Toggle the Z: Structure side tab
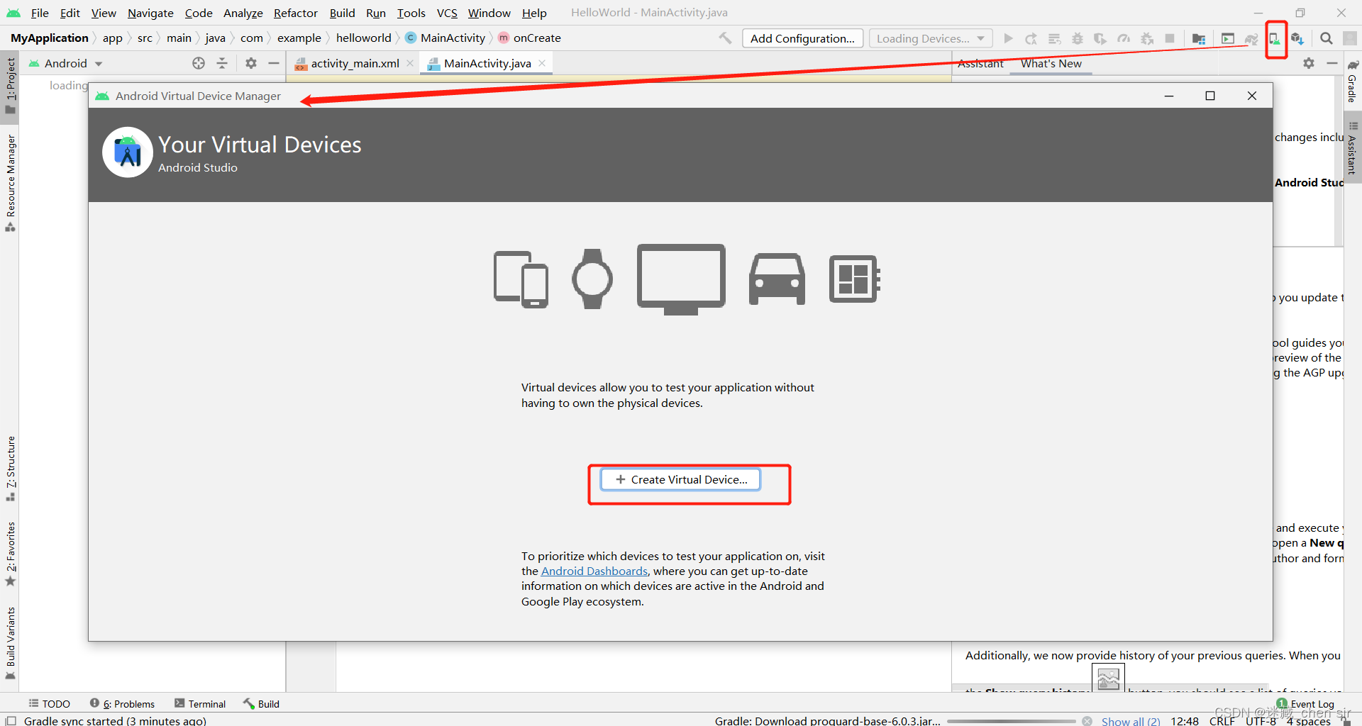 [x=10, y=469]
